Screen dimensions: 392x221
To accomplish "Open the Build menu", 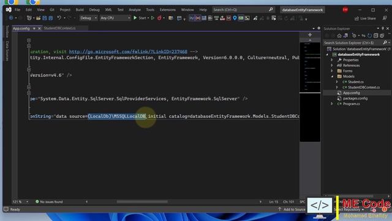I will pos(80,10).
